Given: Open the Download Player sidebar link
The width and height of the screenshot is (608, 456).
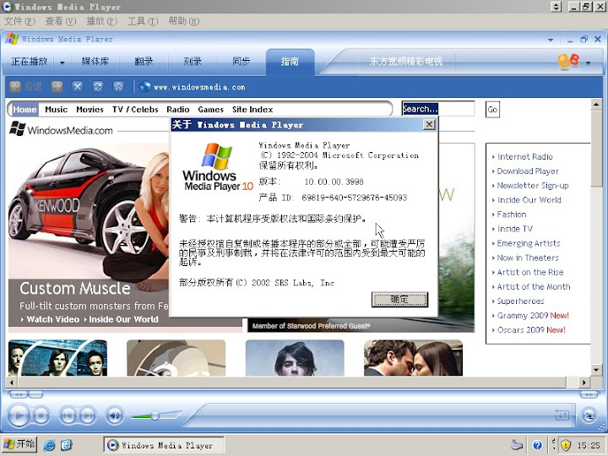Looking at the screenshot, I should coord(528,171).
